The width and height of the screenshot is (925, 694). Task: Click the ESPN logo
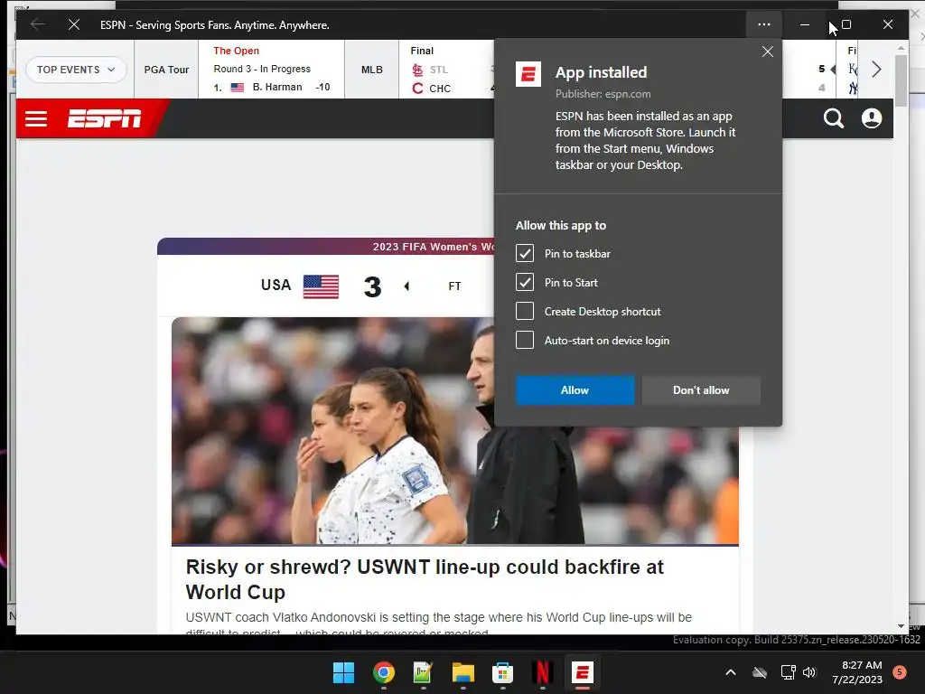pos(105,118)
